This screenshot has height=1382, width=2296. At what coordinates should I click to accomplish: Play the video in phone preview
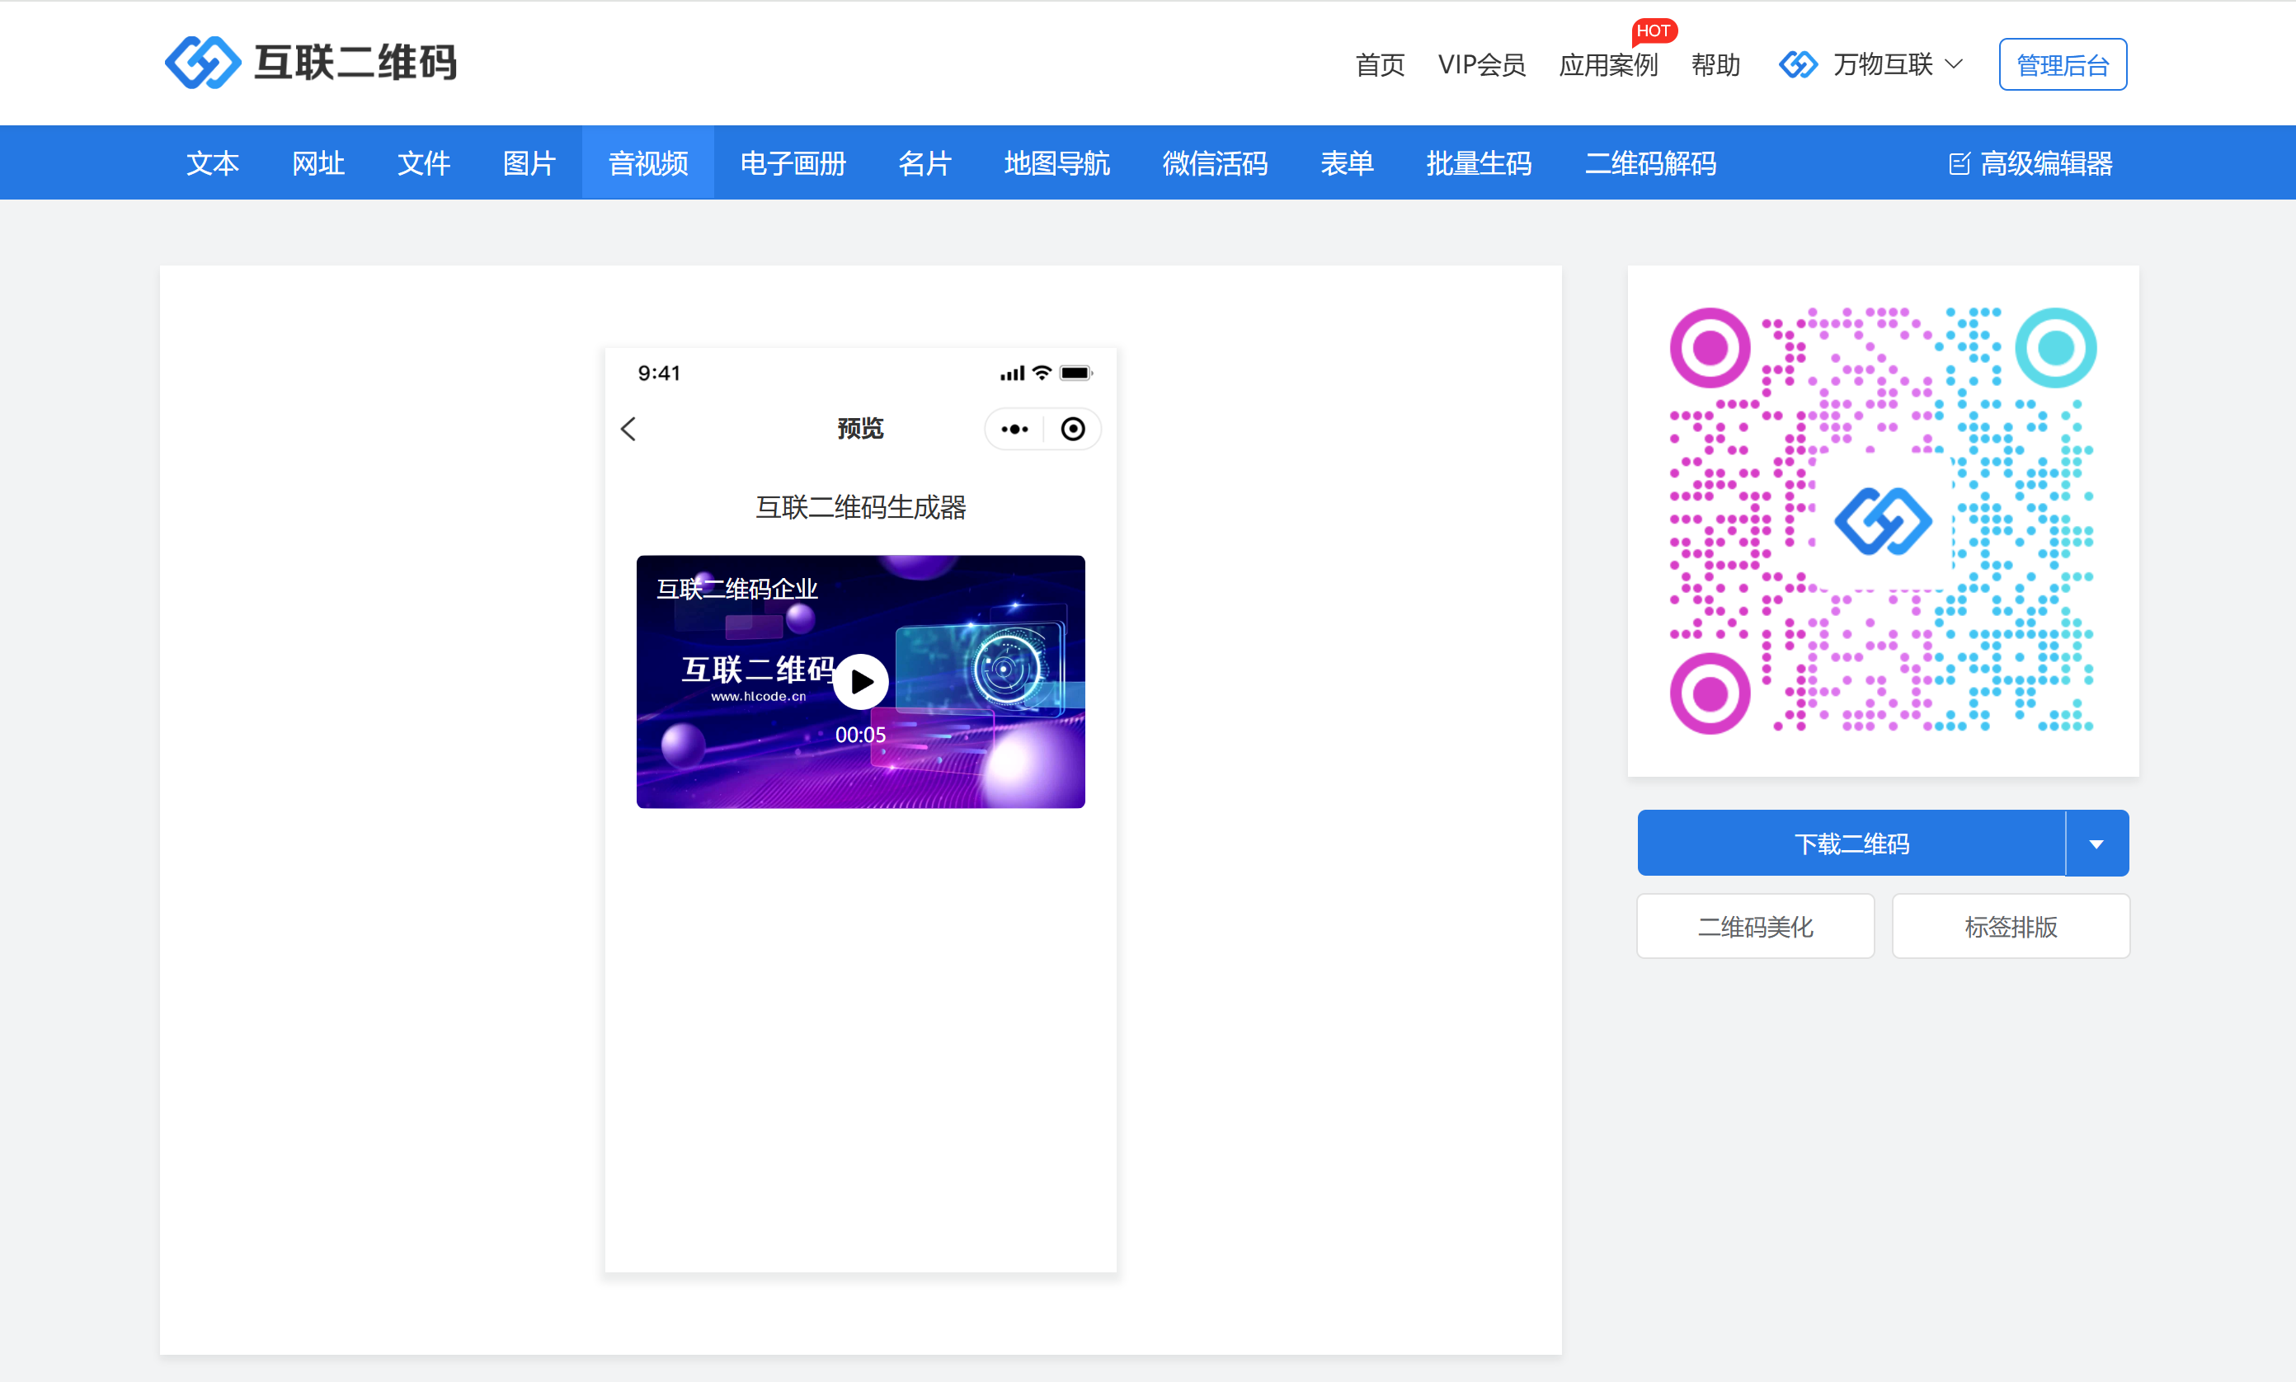(861, 682)
